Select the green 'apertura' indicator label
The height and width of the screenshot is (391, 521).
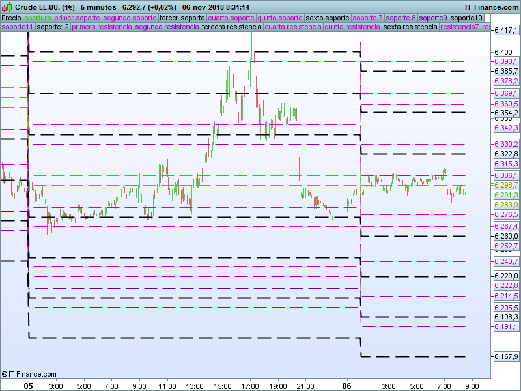[38, 18]
